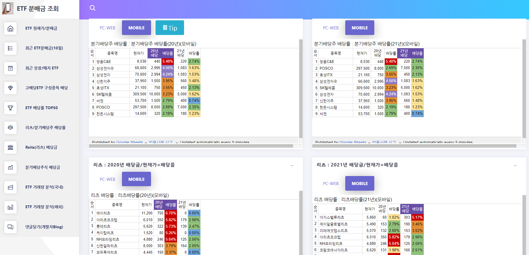Click highlighted 20년 배당 header in left table
Viewport: 529px width, 255px height.
pyautogui.click(x=154, y=53)
